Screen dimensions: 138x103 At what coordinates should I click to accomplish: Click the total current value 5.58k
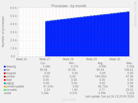pyautogui.click(x=45, y=93)
